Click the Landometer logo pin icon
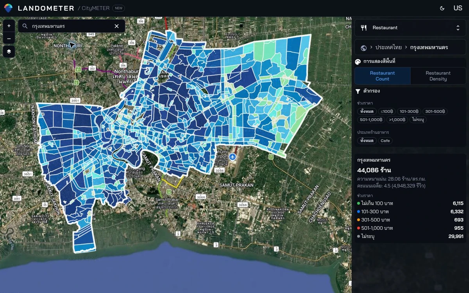Viewport: 469px width, 293px height. click(x=8, y=8)
